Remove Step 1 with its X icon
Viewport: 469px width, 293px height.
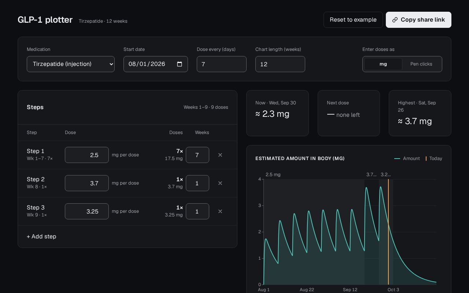[220, 155]
